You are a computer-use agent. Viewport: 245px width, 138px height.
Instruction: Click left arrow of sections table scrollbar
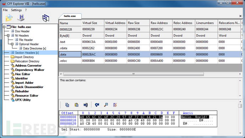click(61, 74)
